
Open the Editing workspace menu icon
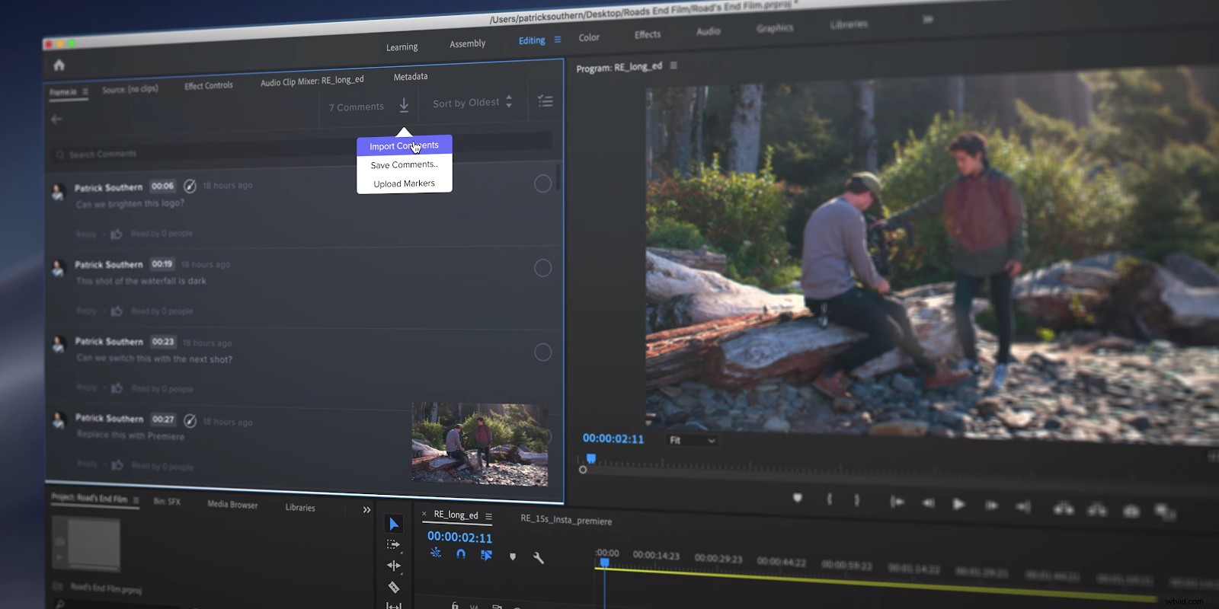tap(558, 40)
